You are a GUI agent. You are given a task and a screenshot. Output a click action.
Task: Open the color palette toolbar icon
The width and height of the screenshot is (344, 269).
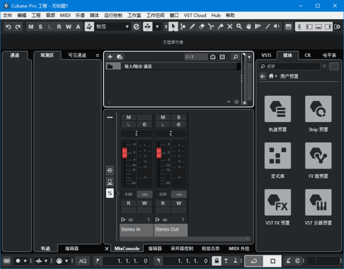click(288, 27)
